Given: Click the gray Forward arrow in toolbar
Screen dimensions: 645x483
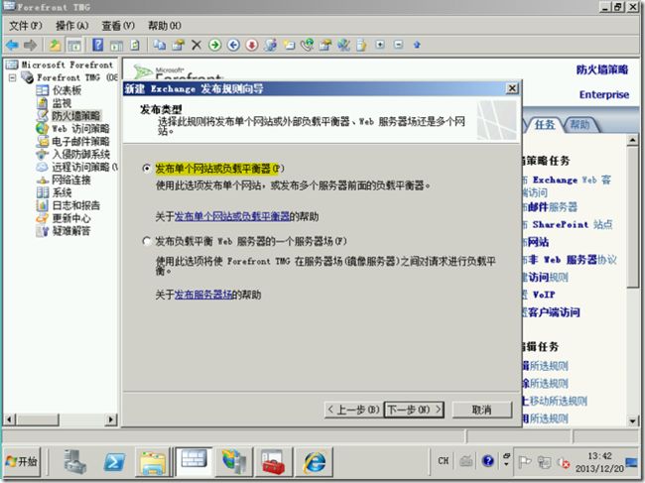Looking at the screenshot, I should tap(31, 45).
